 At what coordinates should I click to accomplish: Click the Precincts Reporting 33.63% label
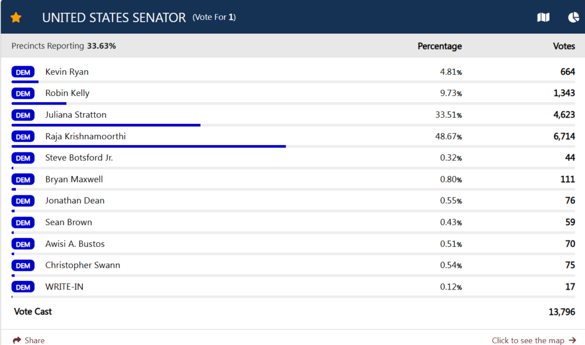point(63,46)
